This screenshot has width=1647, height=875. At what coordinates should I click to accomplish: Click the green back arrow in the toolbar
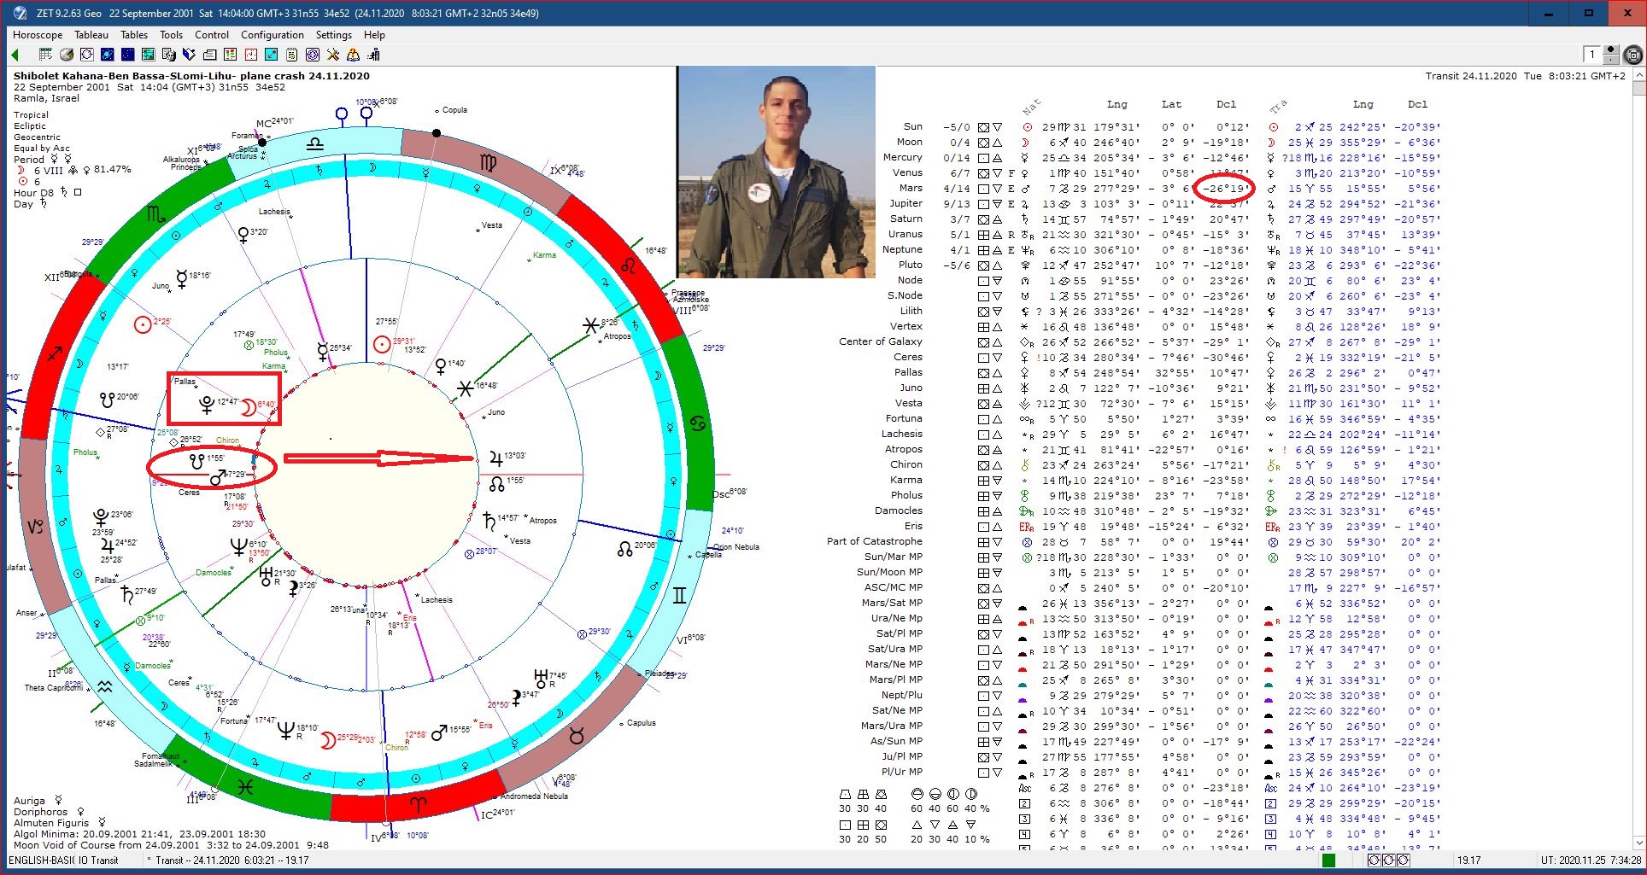pyautogui.click(x=15, y=55)
